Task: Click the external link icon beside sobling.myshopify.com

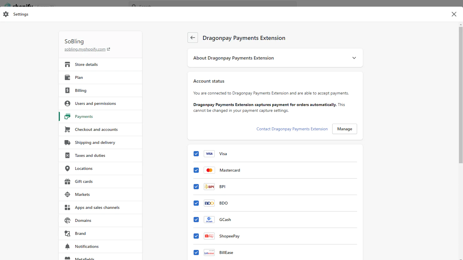Action: pyautogui.click(x=109, y=49)
